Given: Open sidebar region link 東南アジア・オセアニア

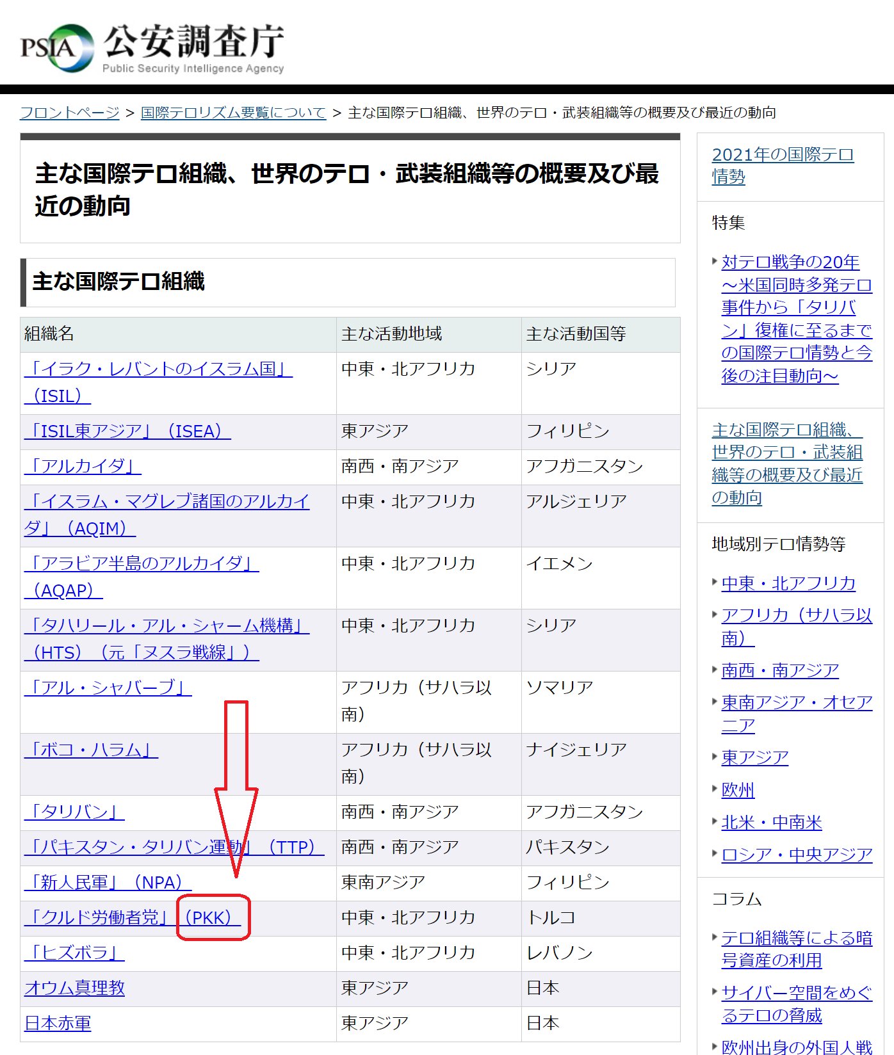Looking at the screenshot, I should [797, 714].
